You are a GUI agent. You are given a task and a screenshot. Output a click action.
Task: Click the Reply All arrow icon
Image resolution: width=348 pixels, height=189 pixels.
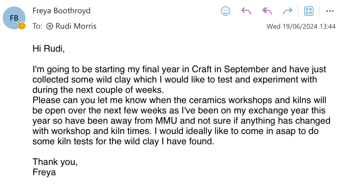tap(267, 11)
